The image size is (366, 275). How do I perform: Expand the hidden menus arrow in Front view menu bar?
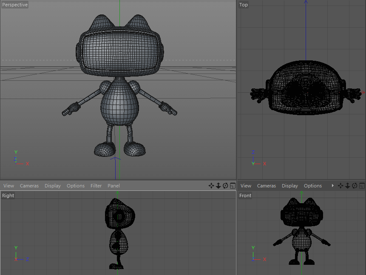pyautogui.click(x=332, y=186)
